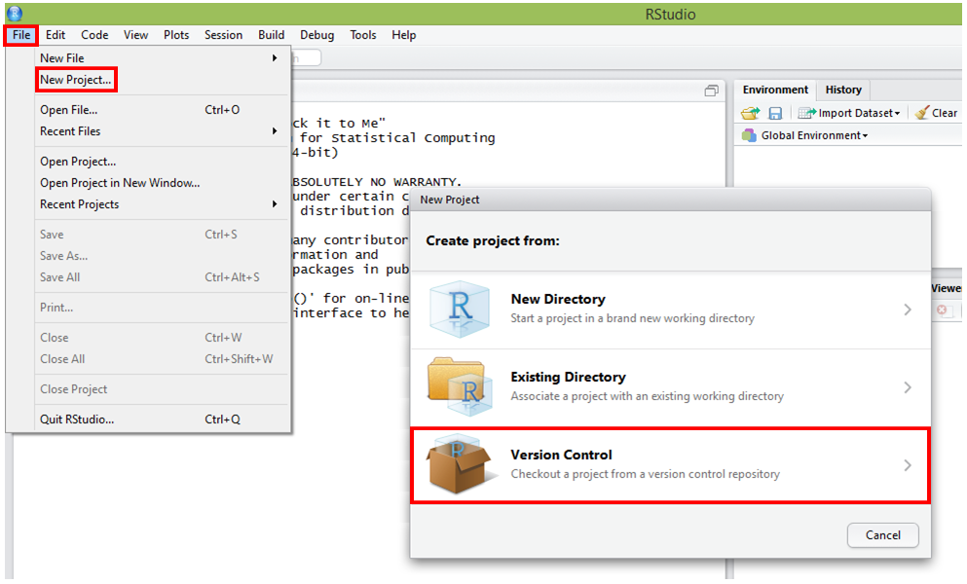The width and height of the screenshot is (967, 584).
Task: Click the Clear button in Environment pane
Action: tap(937, 113)
